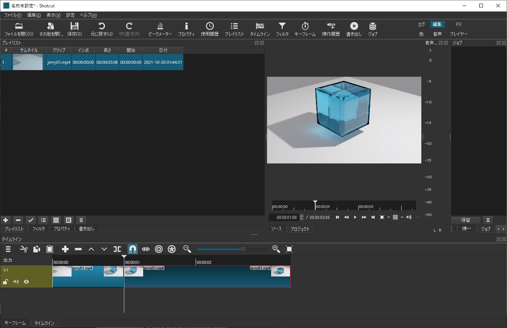Screen dimensions: 507x328
Task: Click timeline overwrite down-arrow icon
Action: 104,249
